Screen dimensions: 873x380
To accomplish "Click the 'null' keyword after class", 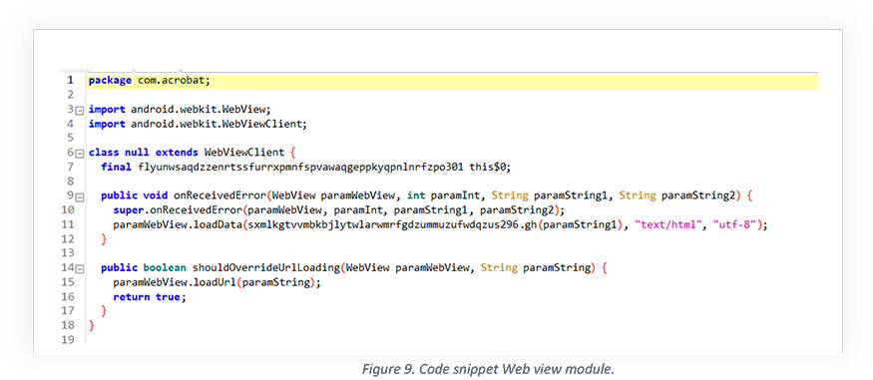I will tap(137, 152).
